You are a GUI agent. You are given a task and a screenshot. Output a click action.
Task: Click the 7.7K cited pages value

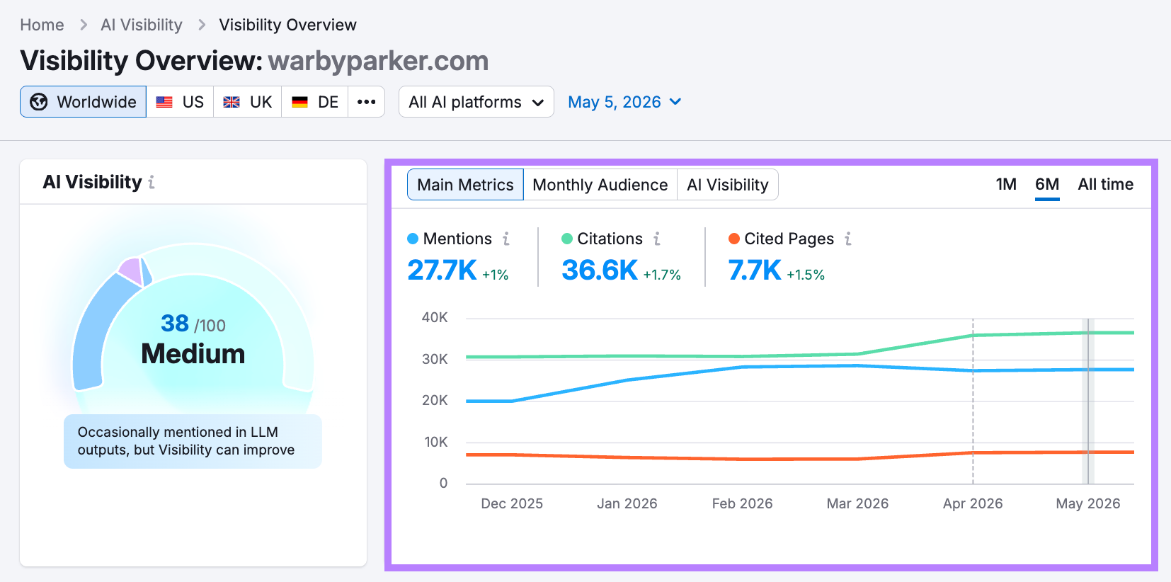(755, 270)
